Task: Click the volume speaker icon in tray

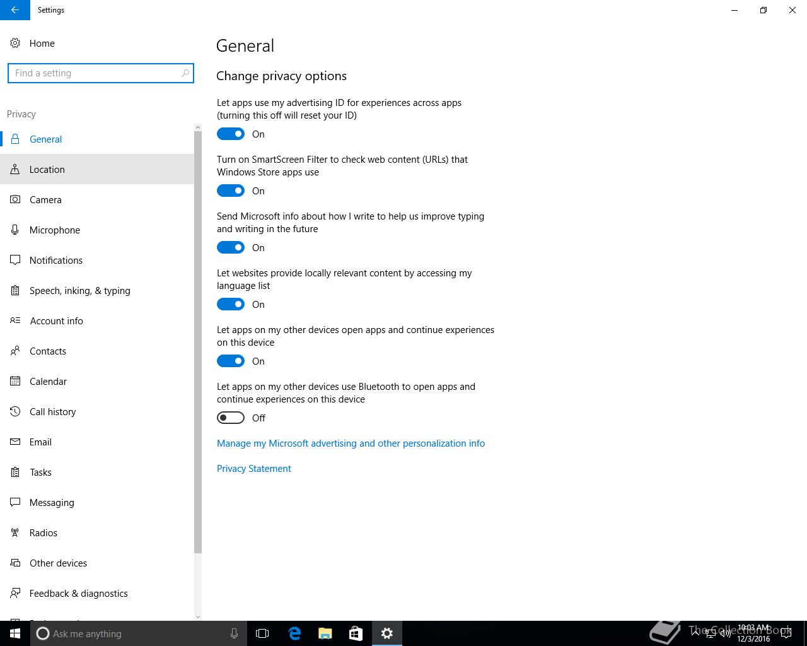Action: point(726,633)
